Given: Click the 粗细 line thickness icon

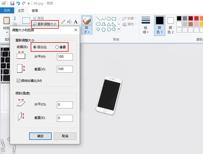Looking at the screenshot, I should (x=146, y=20).
